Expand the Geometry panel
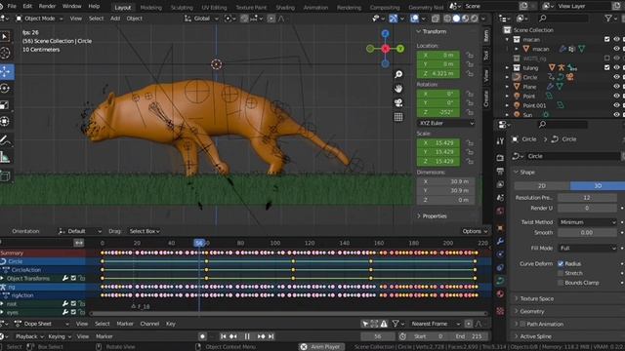The width and height of the screenshot is (625, 351). pos(531,311)
